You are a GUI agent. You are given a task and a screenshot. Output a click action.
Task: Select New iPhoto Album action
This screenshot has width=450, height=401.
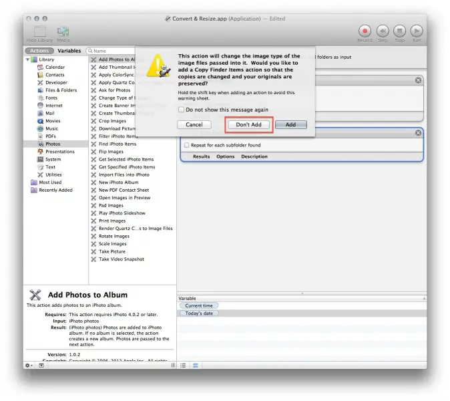(119, 182)
